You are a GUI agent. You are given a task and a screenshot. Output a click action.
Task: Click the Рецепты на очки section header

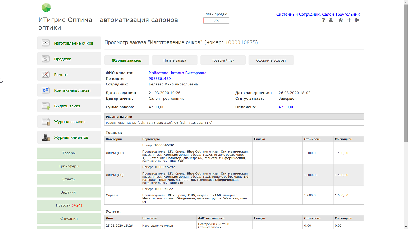(234, 117)
